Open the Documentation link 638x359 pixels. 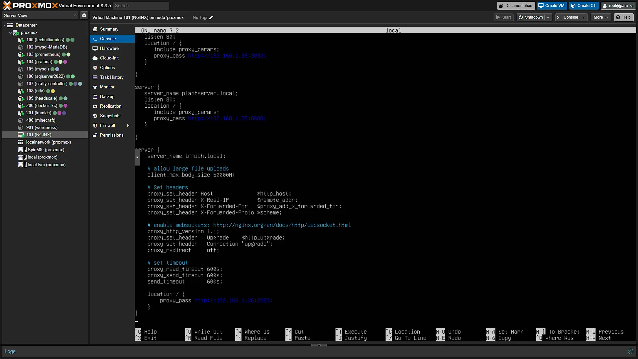pos(516,6)
